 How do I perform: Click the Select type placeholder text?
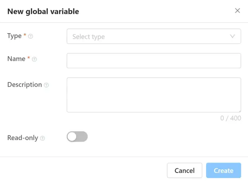88,37
